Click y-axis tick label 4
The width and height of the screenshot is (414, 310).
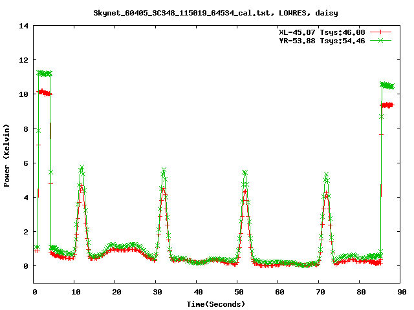(26, 198)
